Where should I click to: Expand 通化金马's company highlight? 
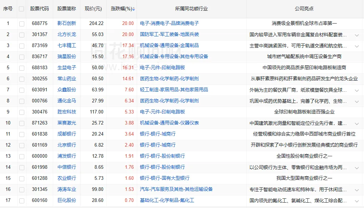click(x=357, y=102)
